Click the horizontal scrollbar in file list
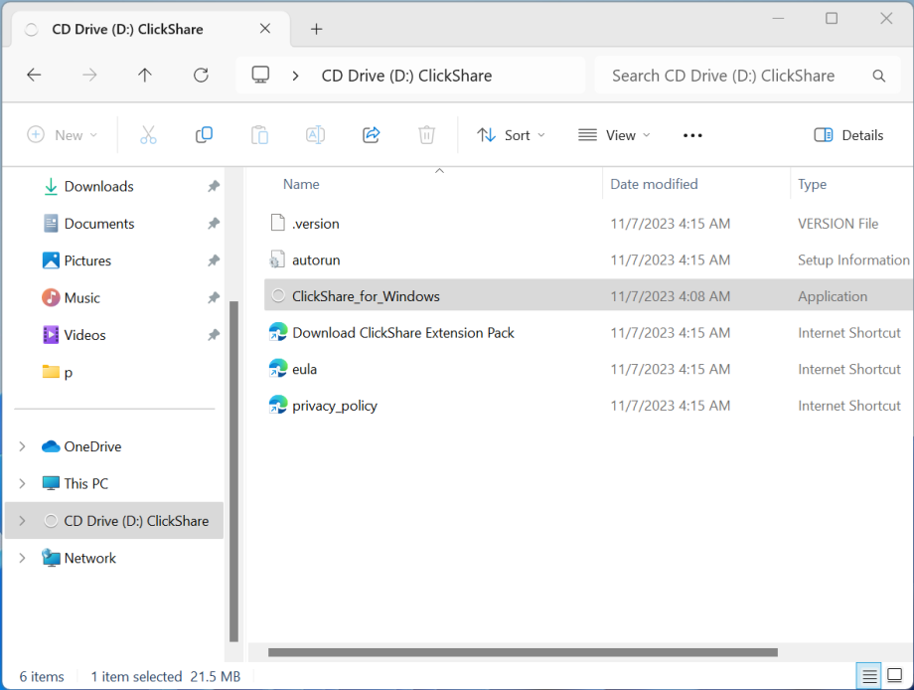The height and width of the screenshot is (690, 914). pyautogui.click(x=523, y=652)
